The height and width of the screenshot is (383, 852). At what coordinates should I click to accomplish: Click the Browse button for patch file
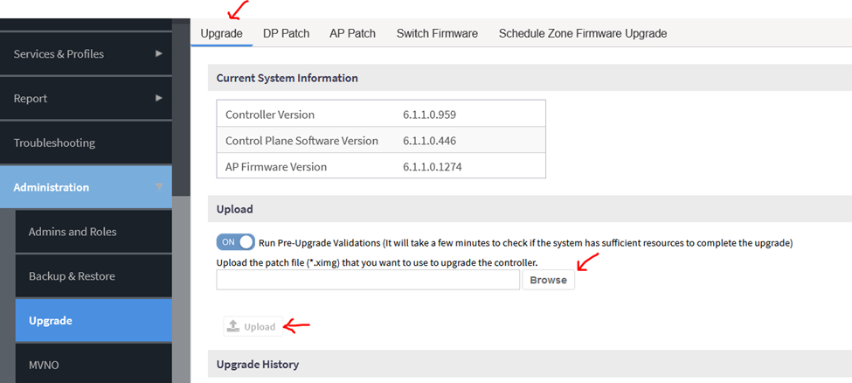[548, 280]
